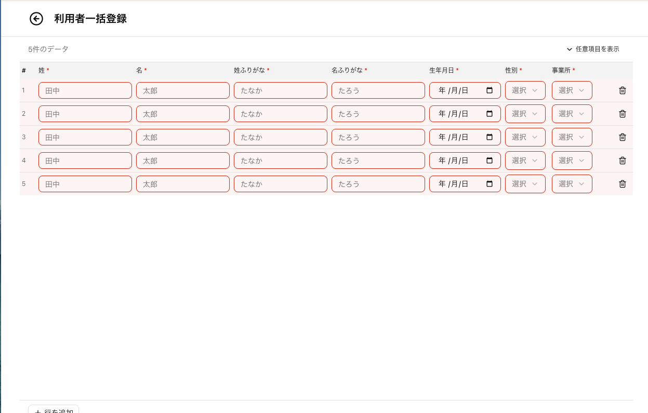Delete row 2 with trash icon
This screenshot has width=648, height=413.
(622, 114)
